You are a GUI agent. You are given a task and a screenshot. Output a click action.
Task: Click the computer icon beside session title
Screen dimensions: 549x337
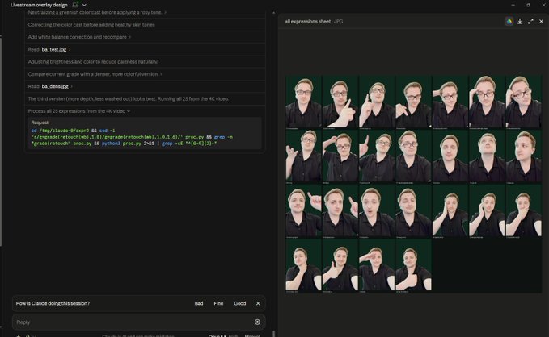pos(75,5)
